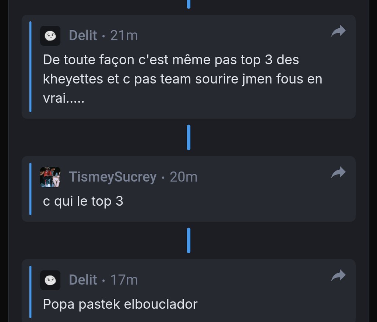Visit the TismeySucrey username link
The image size is (377, 322).
(113, 177)
